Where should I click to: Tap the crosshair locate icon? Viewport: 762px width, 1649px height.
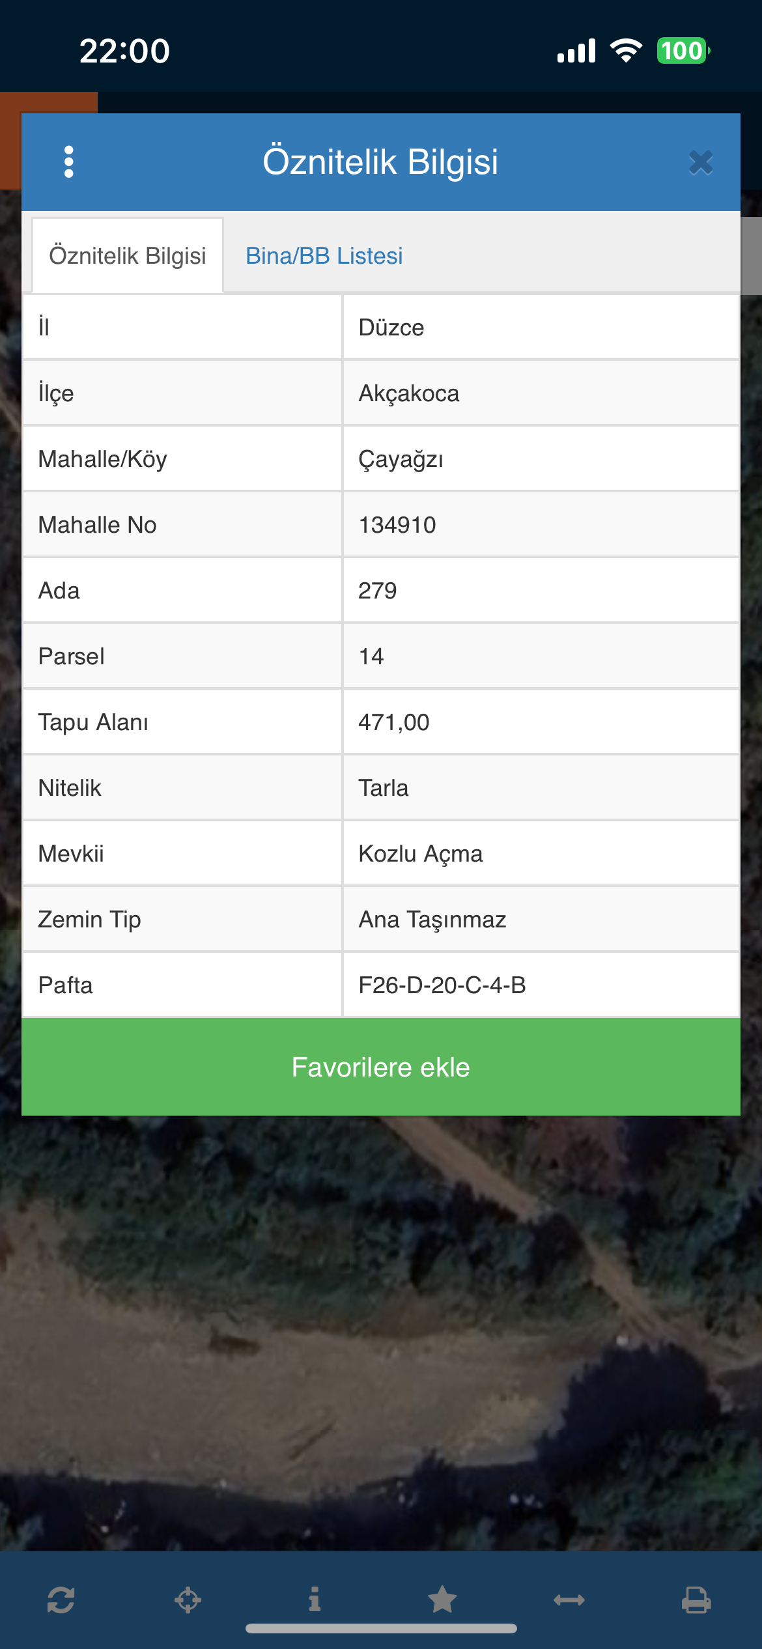[188, 1600]
